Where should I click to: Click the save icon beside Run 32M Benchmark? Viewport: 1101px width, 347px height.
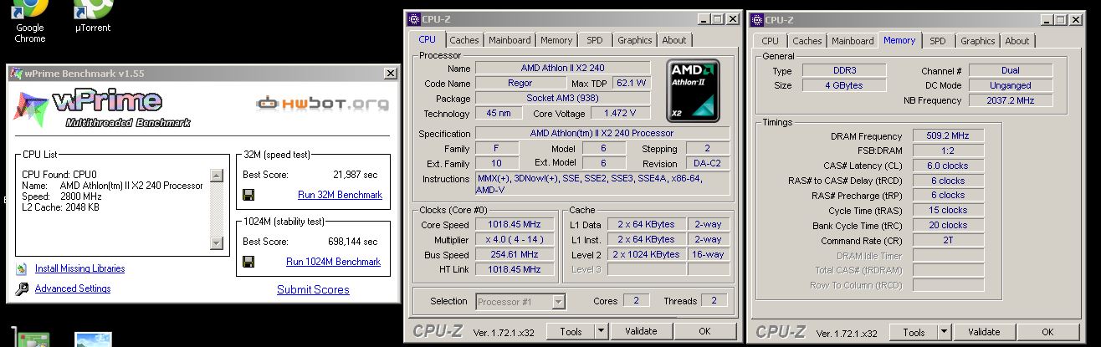[x=248, y=195]
